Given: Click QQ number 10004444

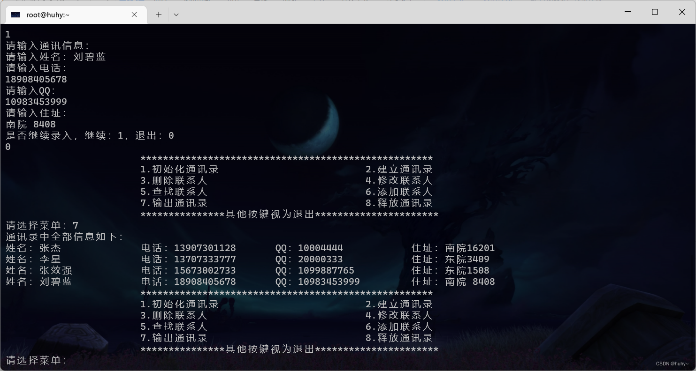Looking at the screenshot, I should point(321,248).
